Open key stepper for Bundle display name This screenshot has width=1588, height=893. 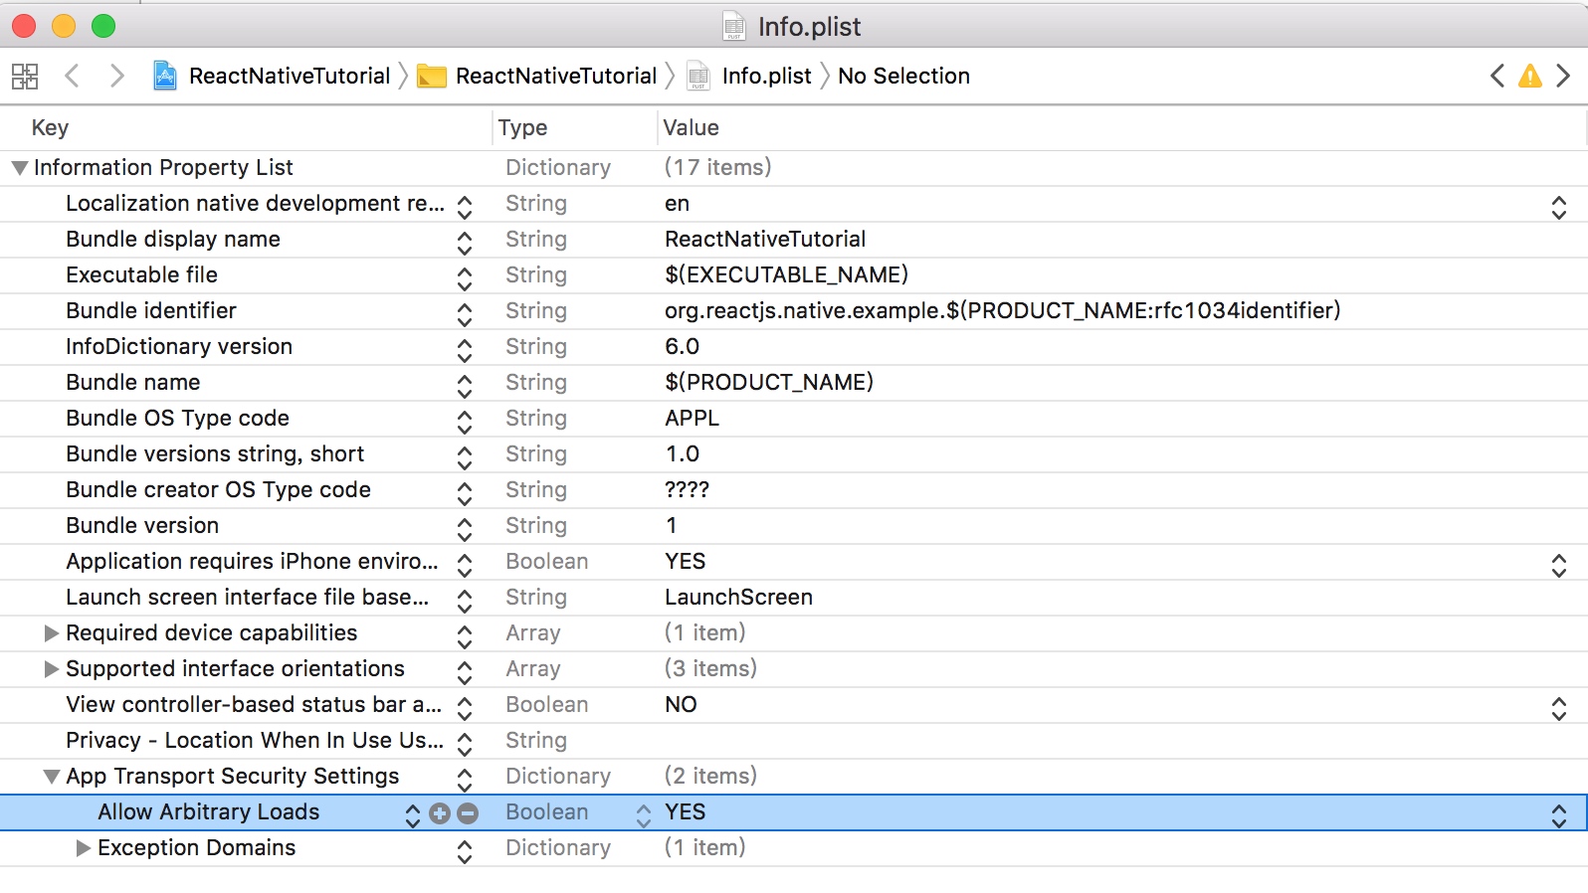[x=465, y=242]
